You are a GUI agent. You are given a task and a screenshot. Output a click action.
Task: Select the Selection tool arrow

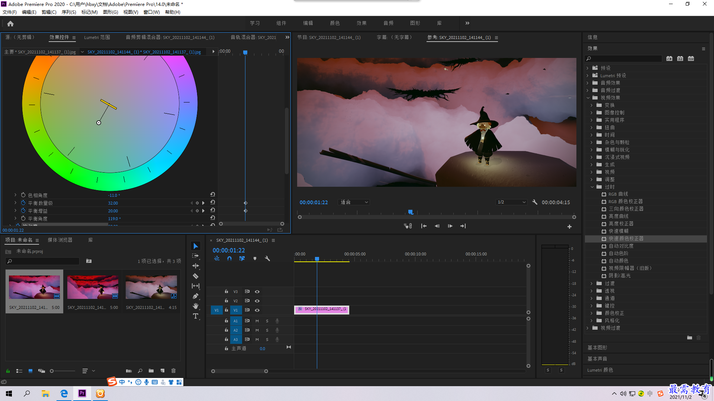tap(196, 246)
